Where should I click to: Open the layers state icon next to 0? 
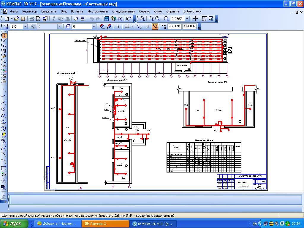point(68,26)
